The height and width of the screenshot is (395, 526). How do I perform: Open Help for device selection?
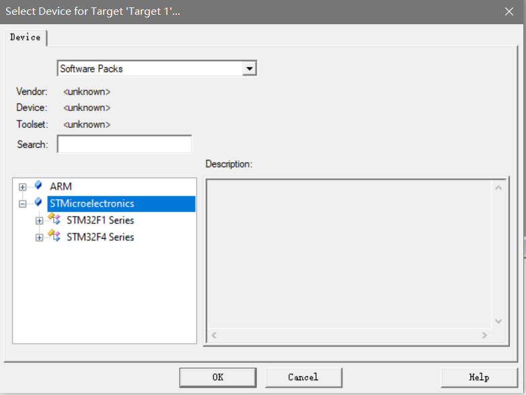pos(480,378)
